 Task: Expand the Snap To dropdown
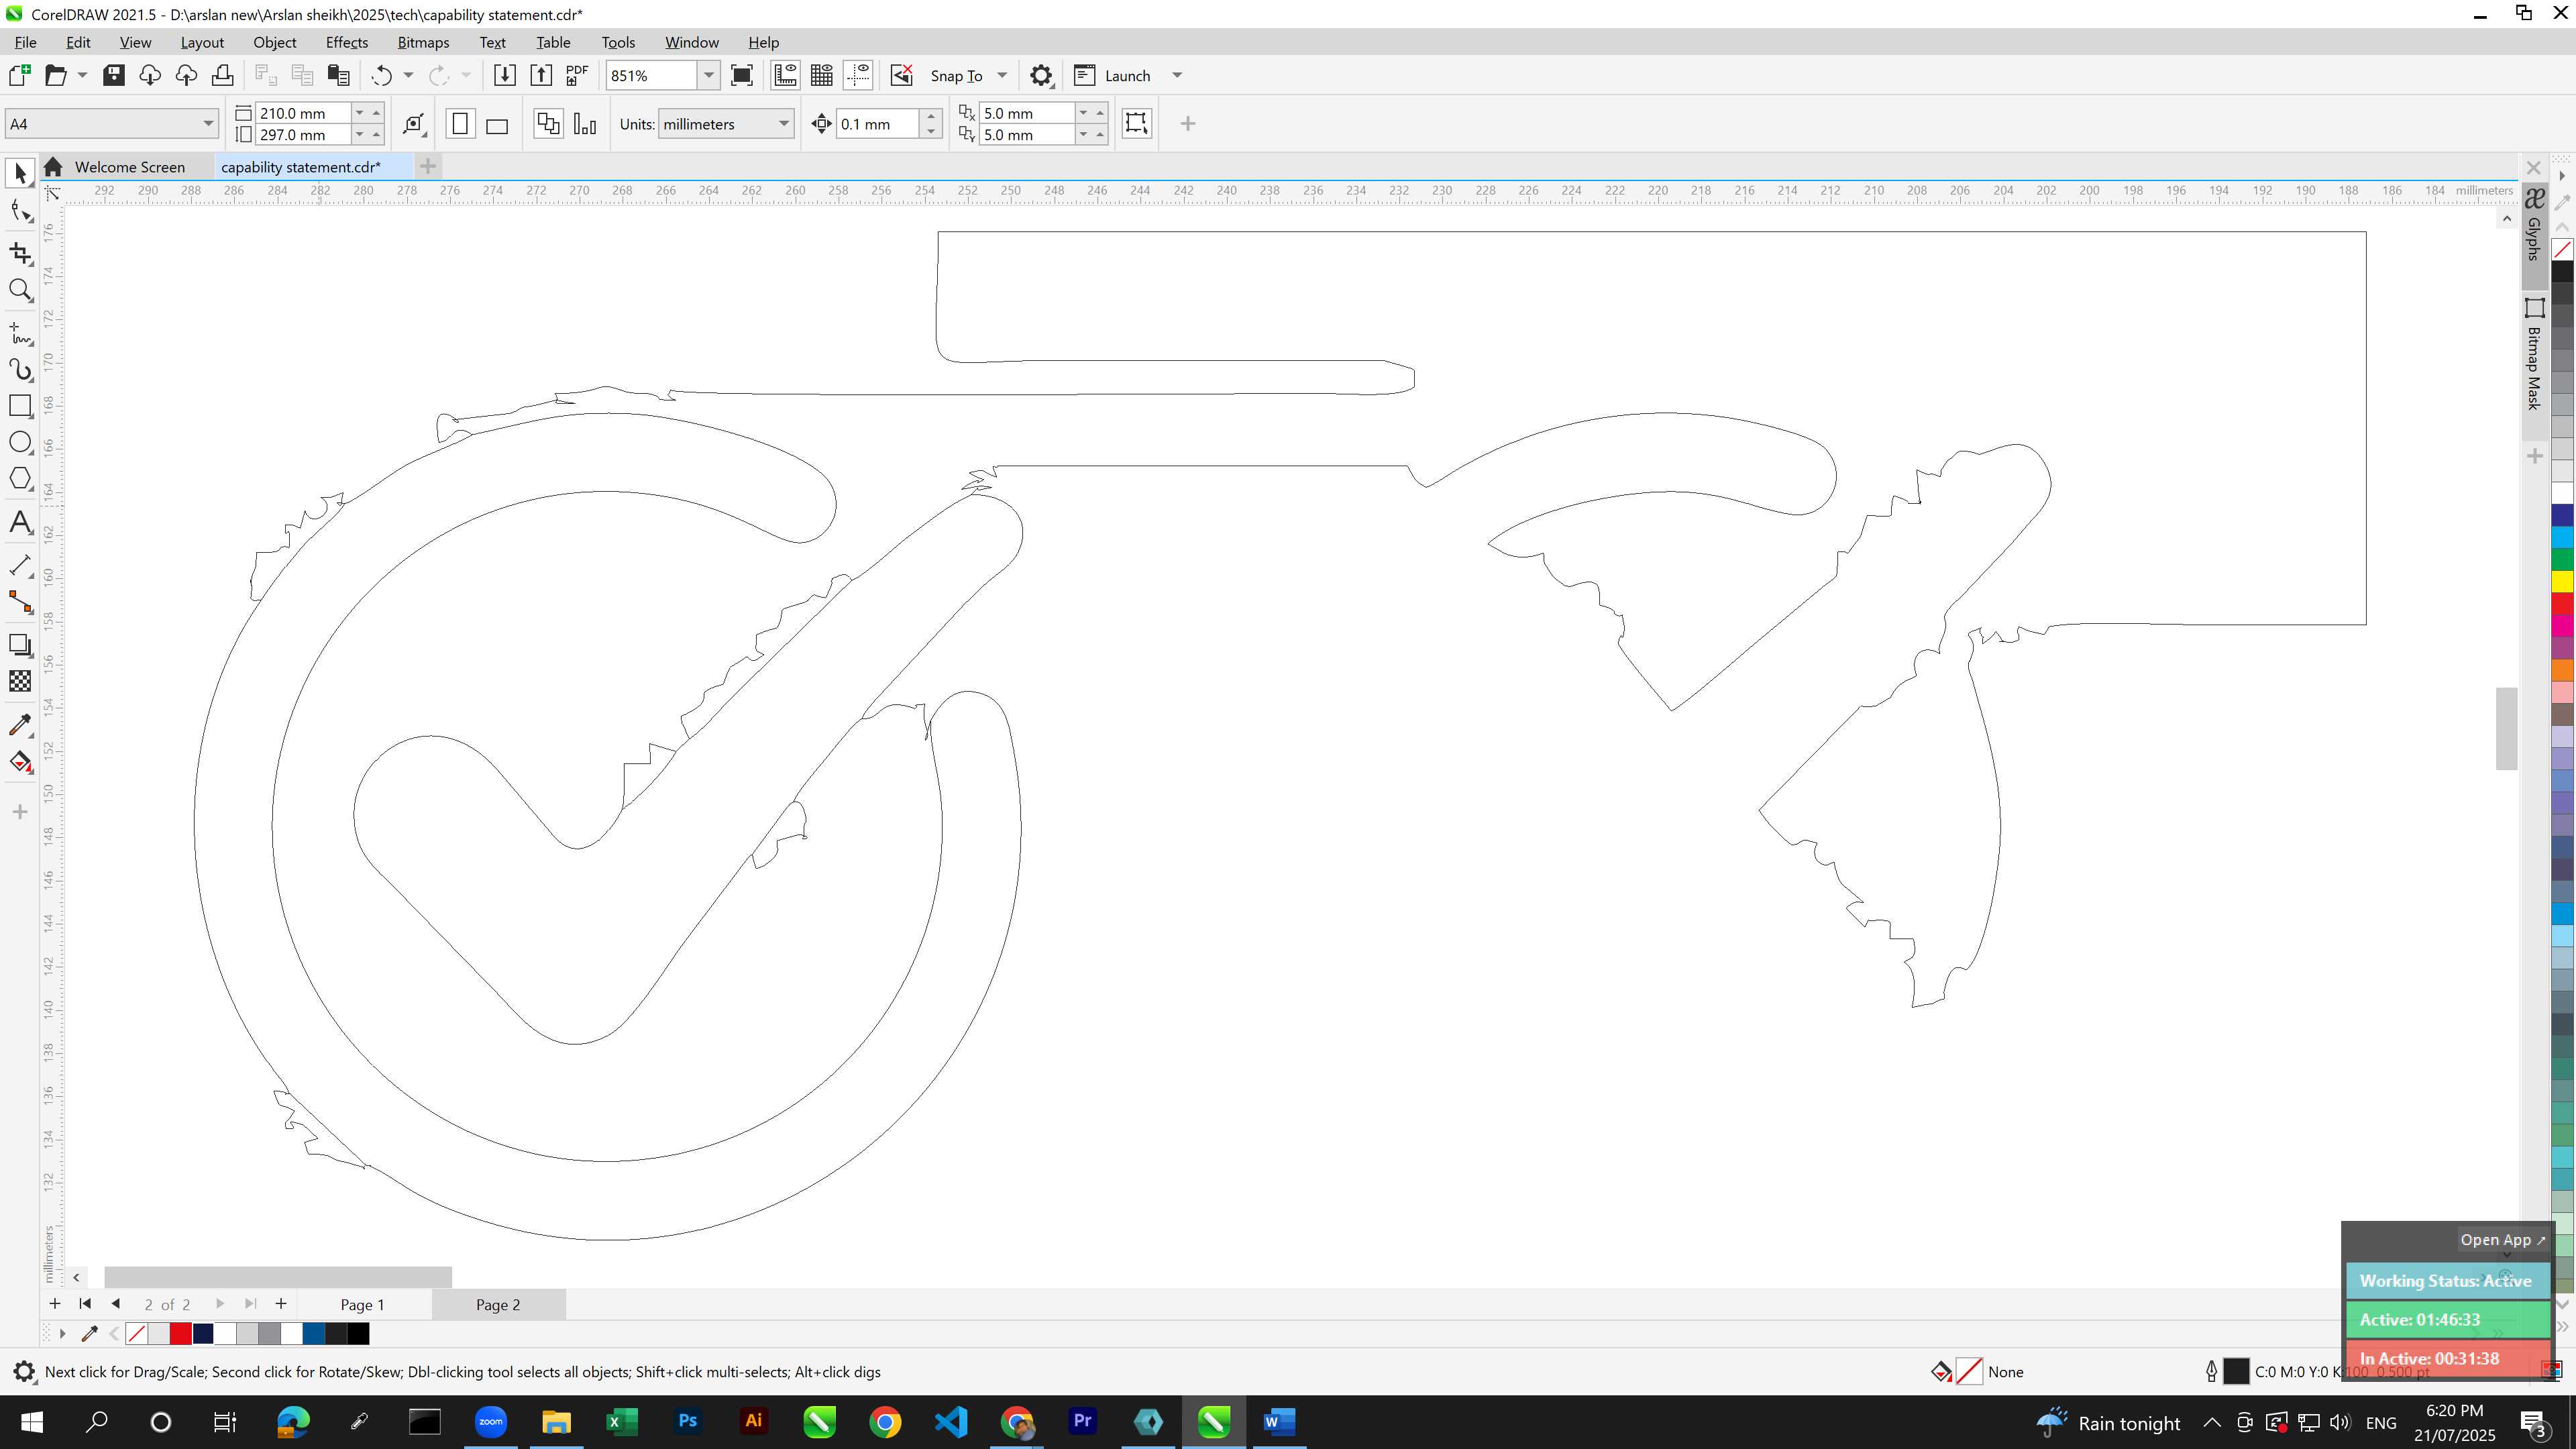coord(1002,76)
